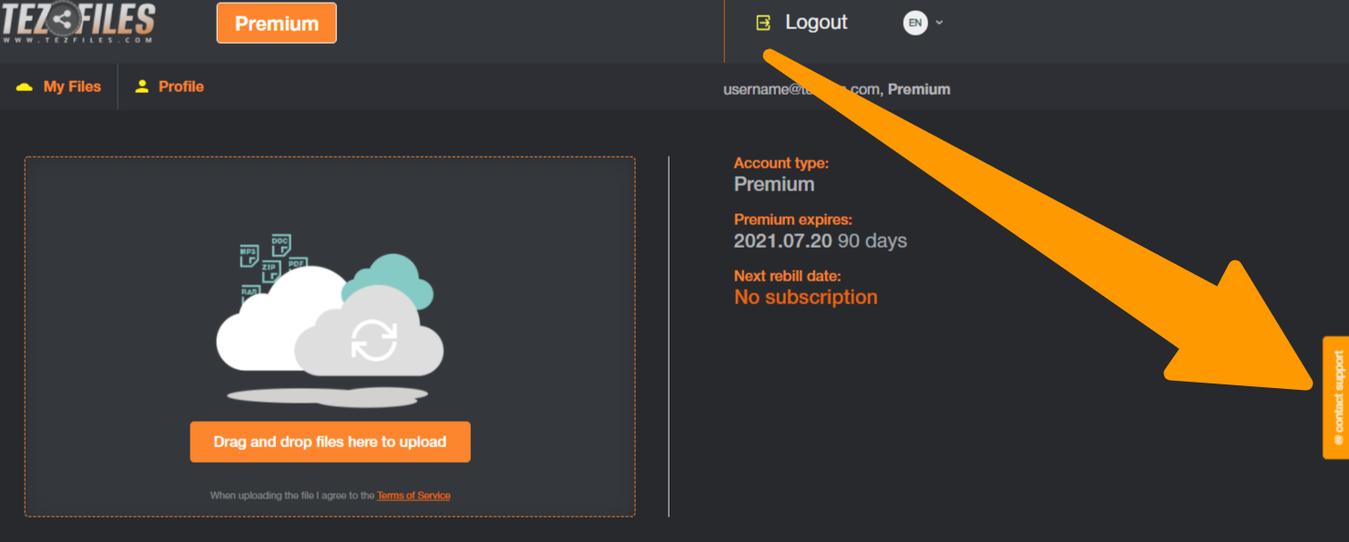Screen dimensions: 1349x542
Task: Click the cloud sync arrows icon
Action: tap(374, 340)
